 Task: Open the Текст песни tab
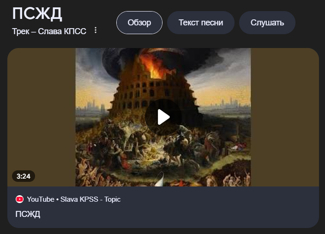(x=201, y=23)
